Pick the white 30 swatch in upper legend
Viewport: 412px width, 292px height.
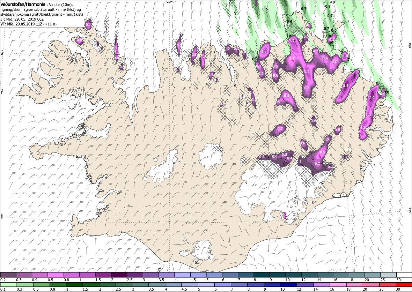[x=404, y=275]
